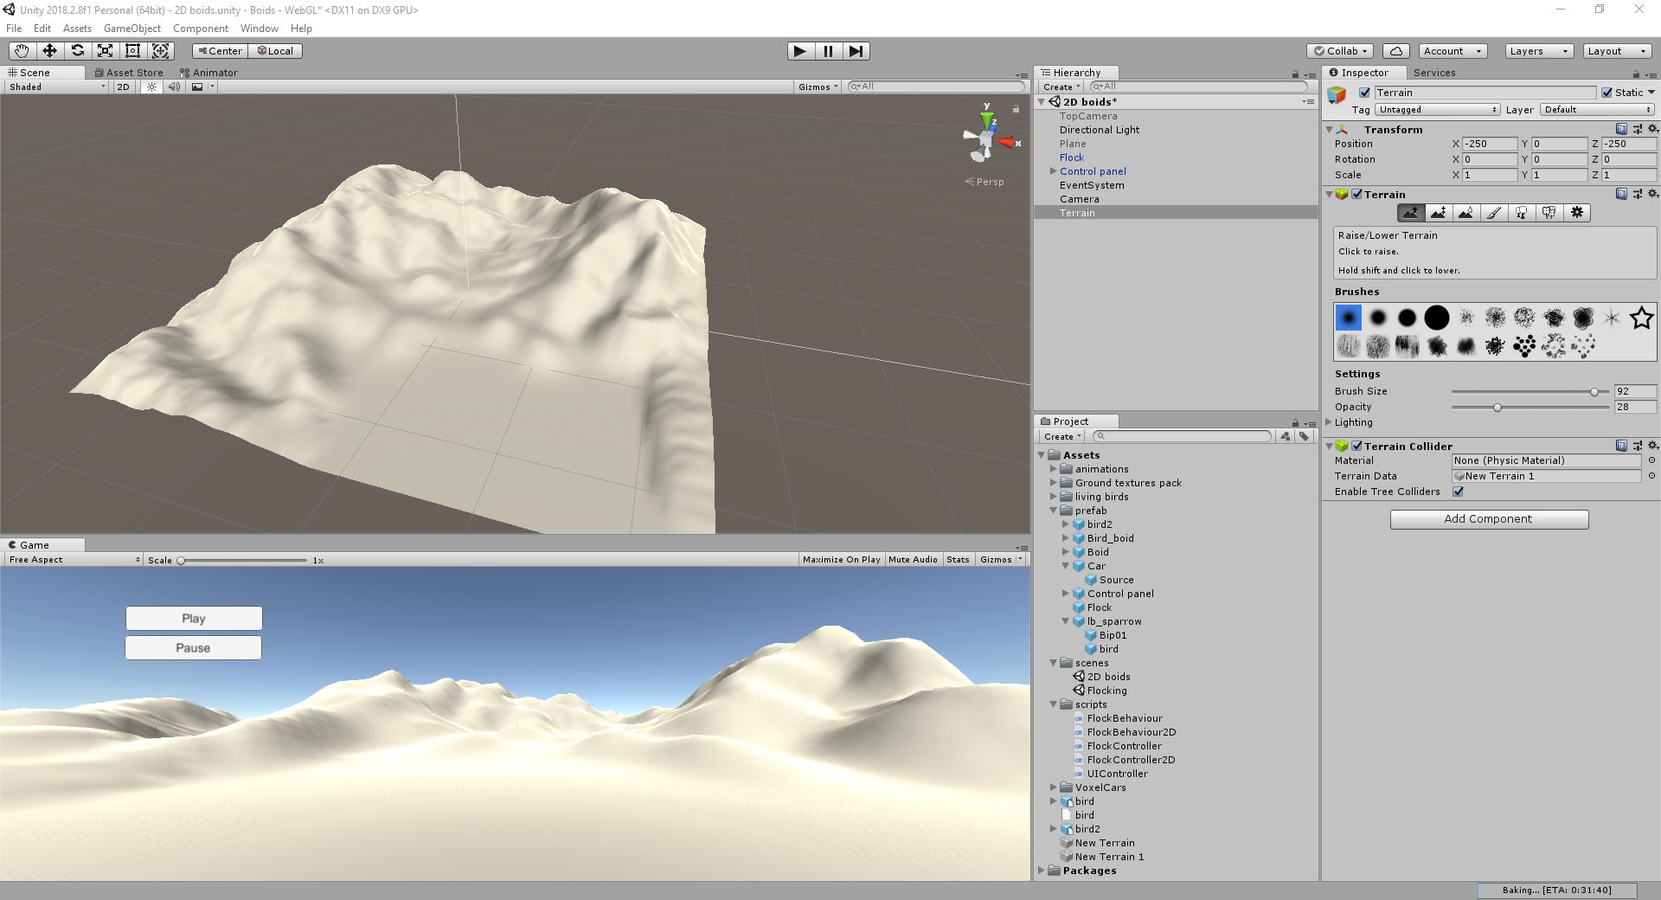This screenshot has height=900, width=1661.
Task: Toggle scene effects image icon
Action: pyautogui.click(x=198, y=87)
